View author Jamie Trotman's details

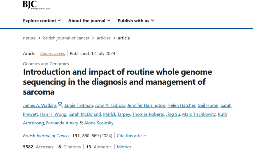pos(78,105)
